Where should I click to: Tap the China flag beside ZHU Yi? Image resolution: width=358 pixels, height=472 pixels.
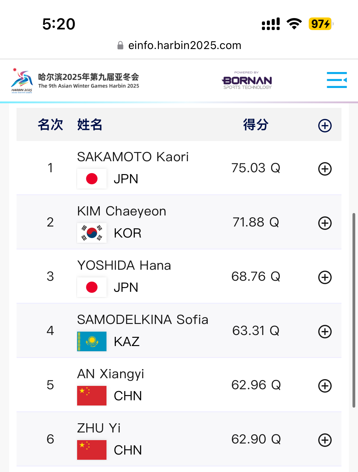(92, 450)
